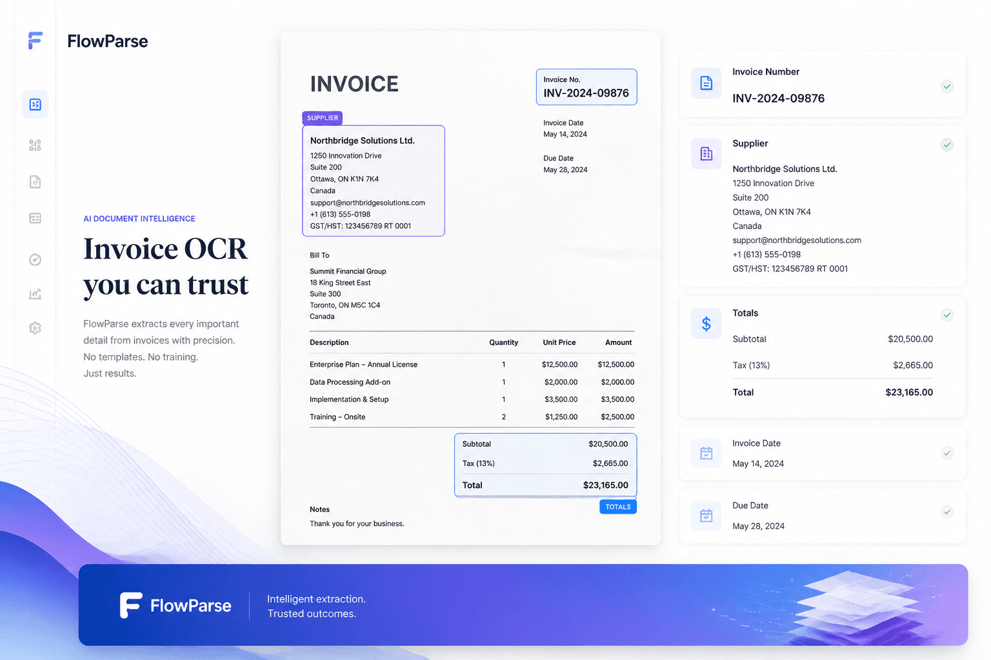This screenshot has height=660, width=991.
Task: Click the verified checkmark on the Supplier card
Action: (x=947, y=144)
